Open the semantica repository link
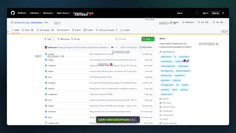 (37, 23)
